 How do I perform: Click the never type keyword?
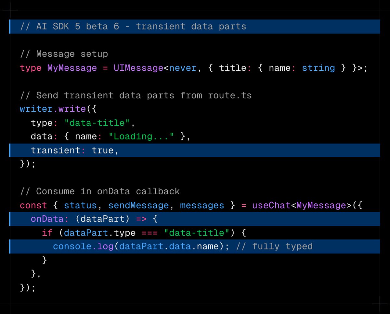tap(183, 68)
